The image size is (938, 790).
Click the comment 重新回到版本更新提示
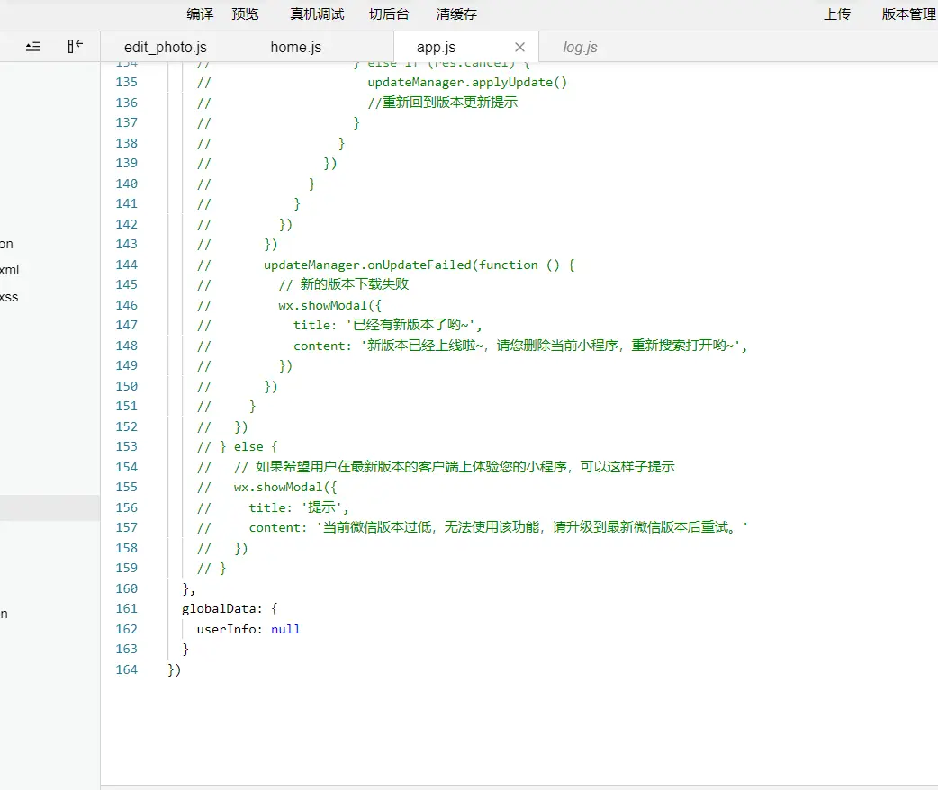pos(450,103)
